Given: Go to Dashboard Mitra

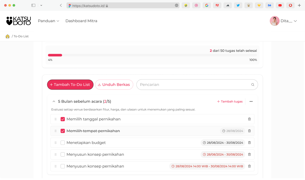Looking at the screenshot, I should 81,21.
